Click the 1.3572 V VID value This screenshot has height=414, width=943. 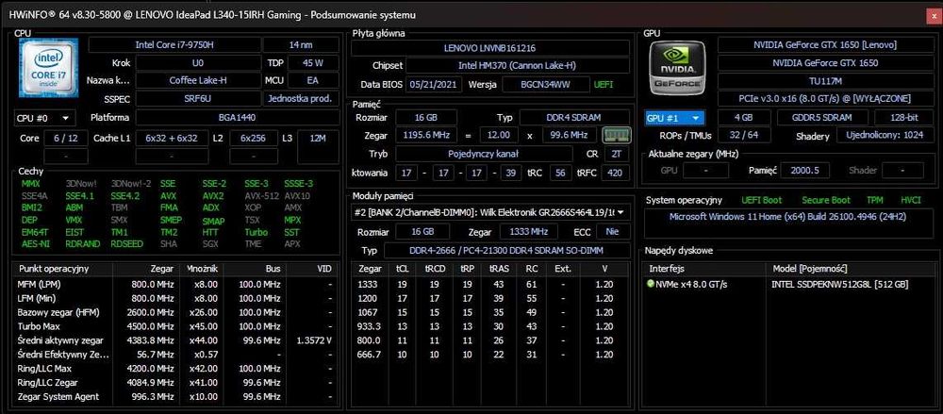click(x=315, y=340)
